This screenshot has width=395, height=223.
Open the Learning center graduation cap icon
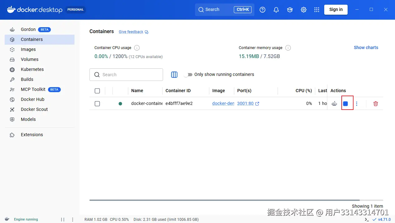point(290,10)
